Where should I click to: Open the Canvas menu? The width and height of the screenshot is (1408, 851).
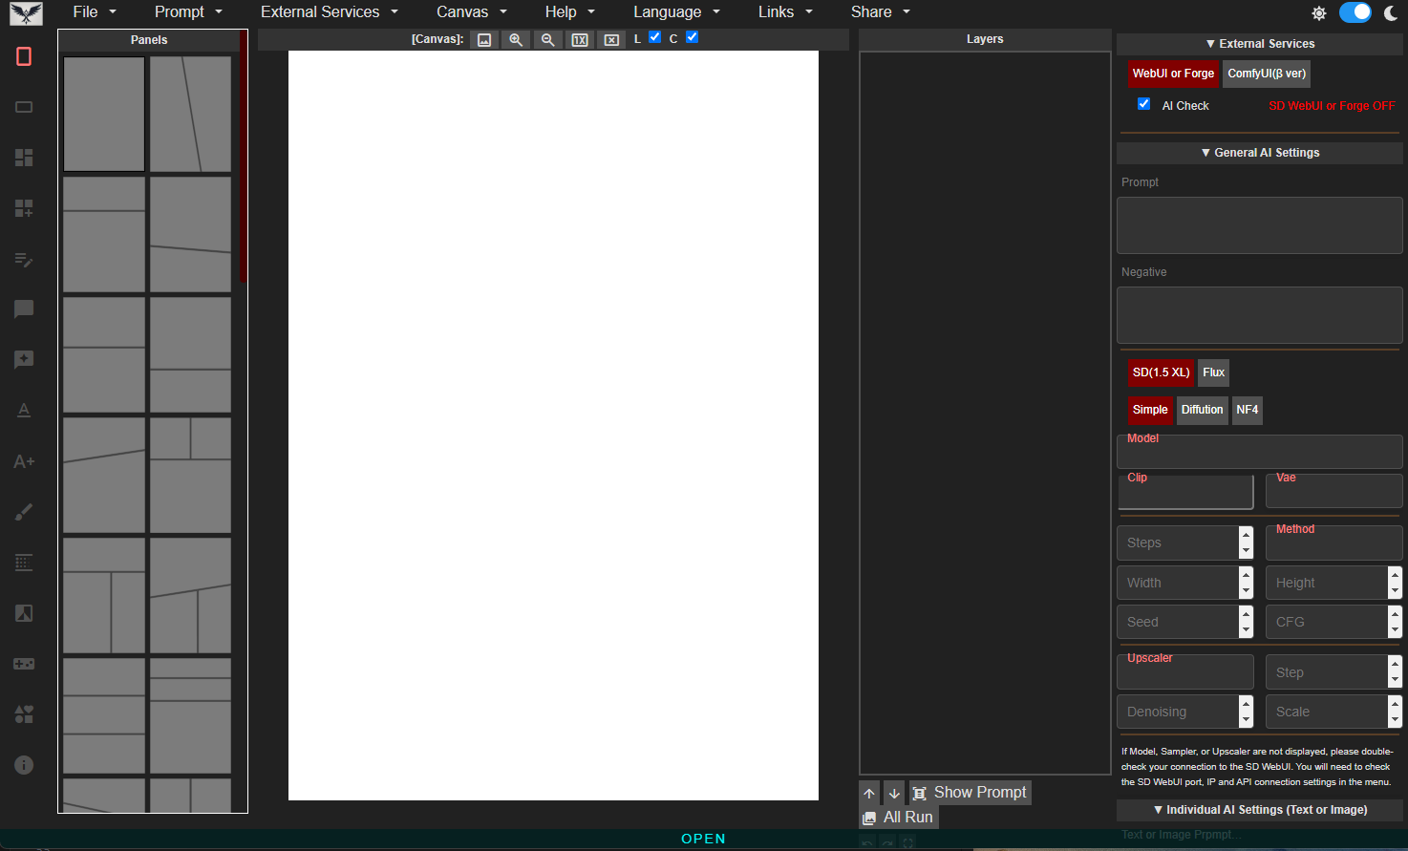(471, 12)
